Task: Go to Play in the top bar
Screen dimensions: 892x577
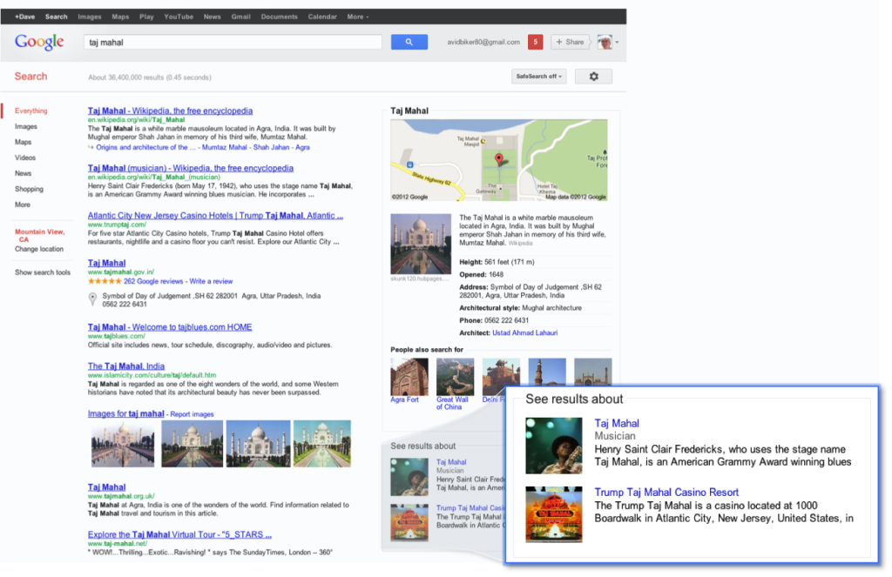Action: click(x=146, y=17)
